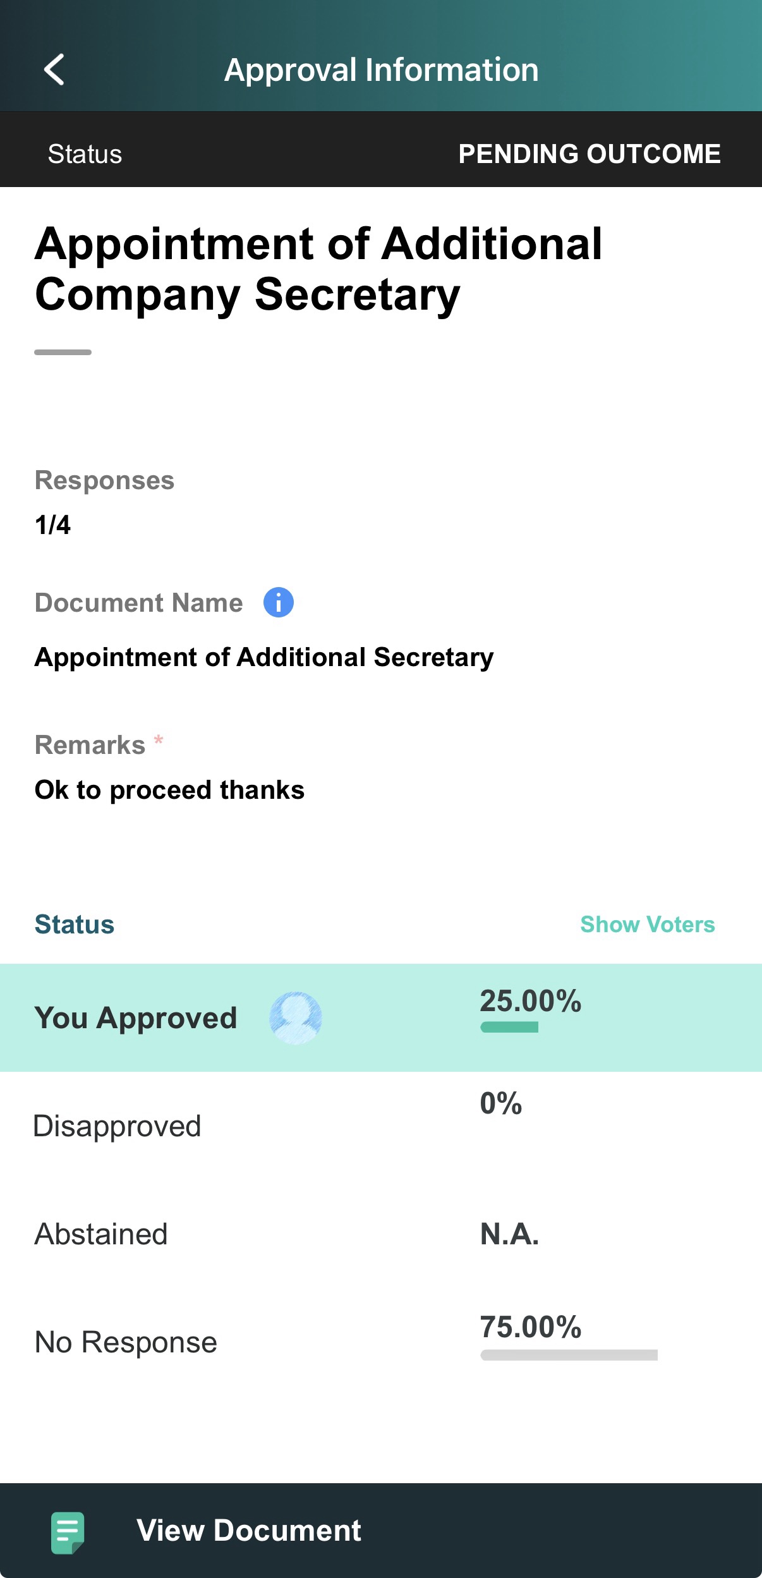Select the No Response row
The height and width of the screenshot is (1578, 762).
coord(381,1342)
